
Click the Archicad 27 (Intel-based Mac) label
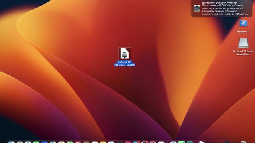pos(243,53)
